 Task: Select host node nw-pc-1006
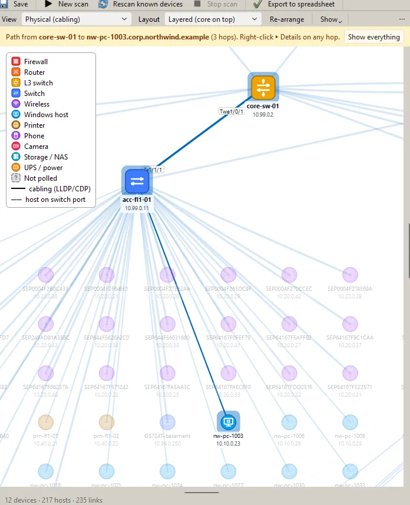289,422
